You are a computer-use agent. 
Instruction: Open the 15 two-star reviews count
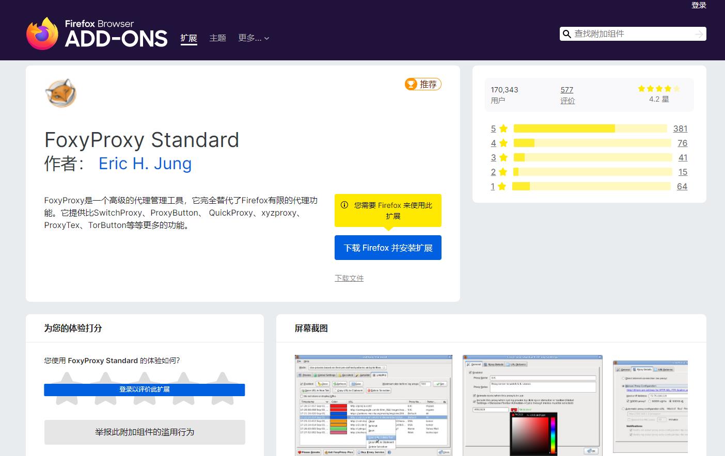(683, 172)
